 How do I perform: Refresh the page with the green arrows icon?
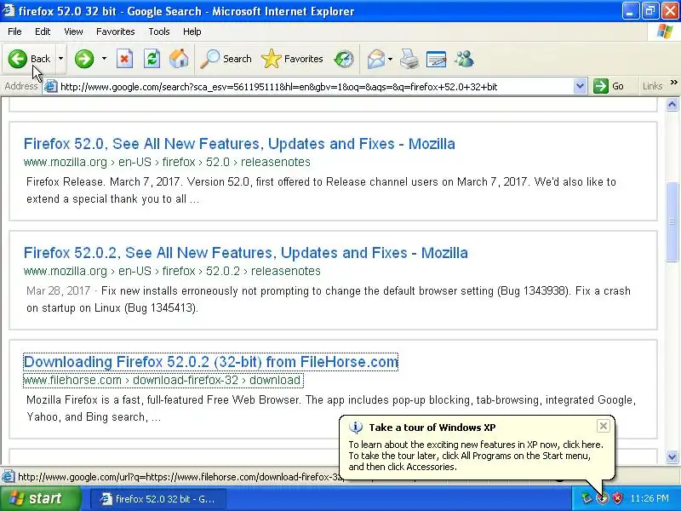(x=152, y=59)
